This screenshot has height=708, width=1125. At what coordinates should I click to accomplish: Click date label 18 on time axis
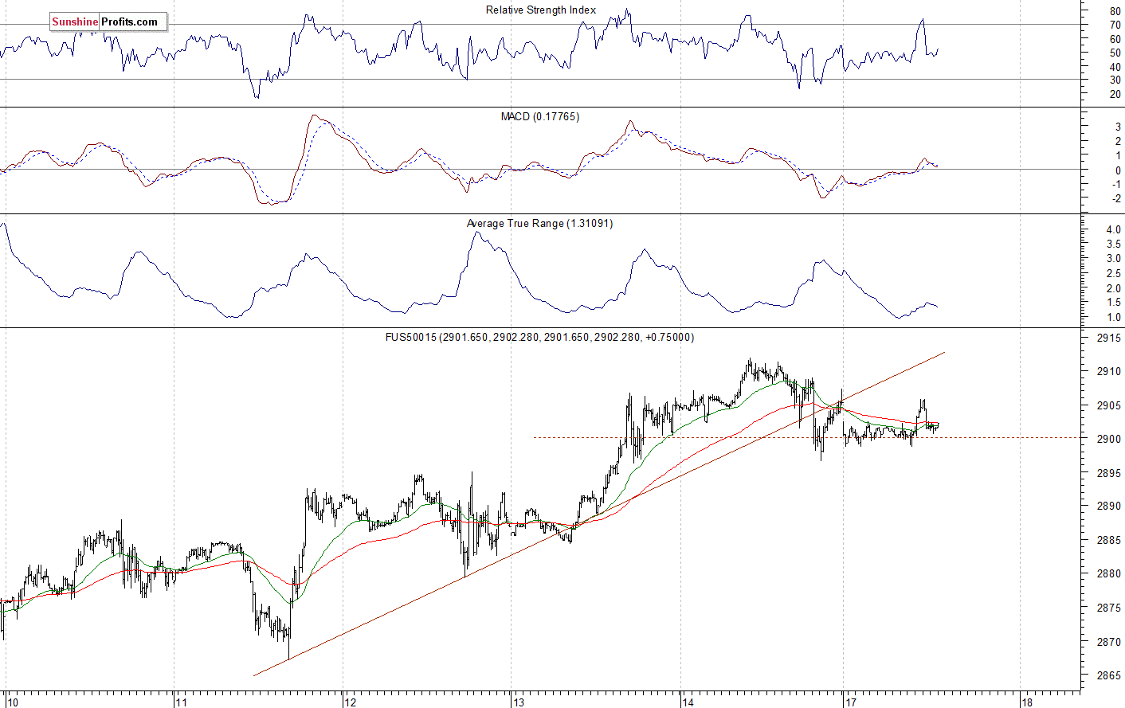1027,702
